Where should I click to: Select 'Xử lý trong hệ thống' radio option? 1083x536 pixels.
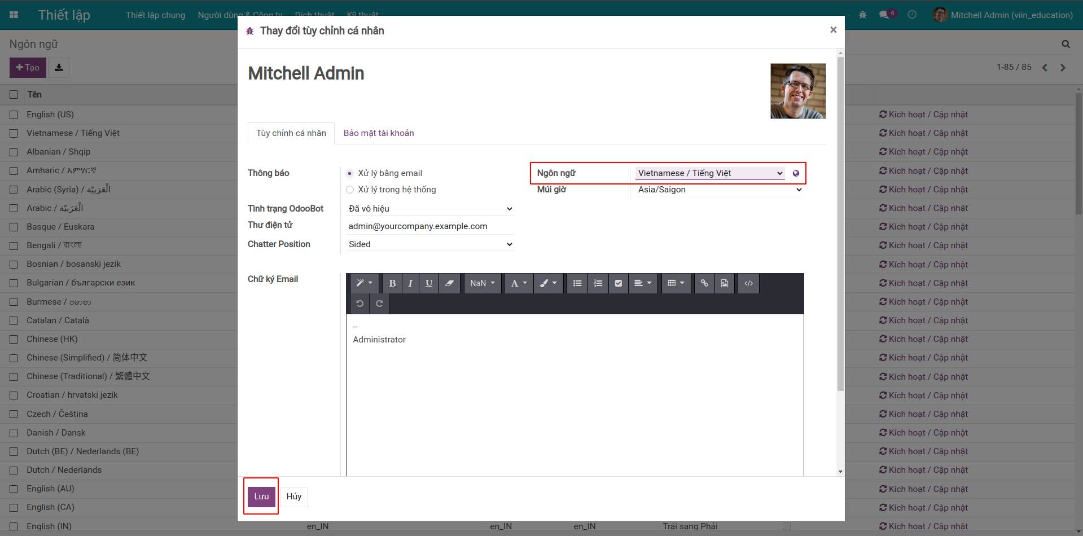[x=350, y=190]
